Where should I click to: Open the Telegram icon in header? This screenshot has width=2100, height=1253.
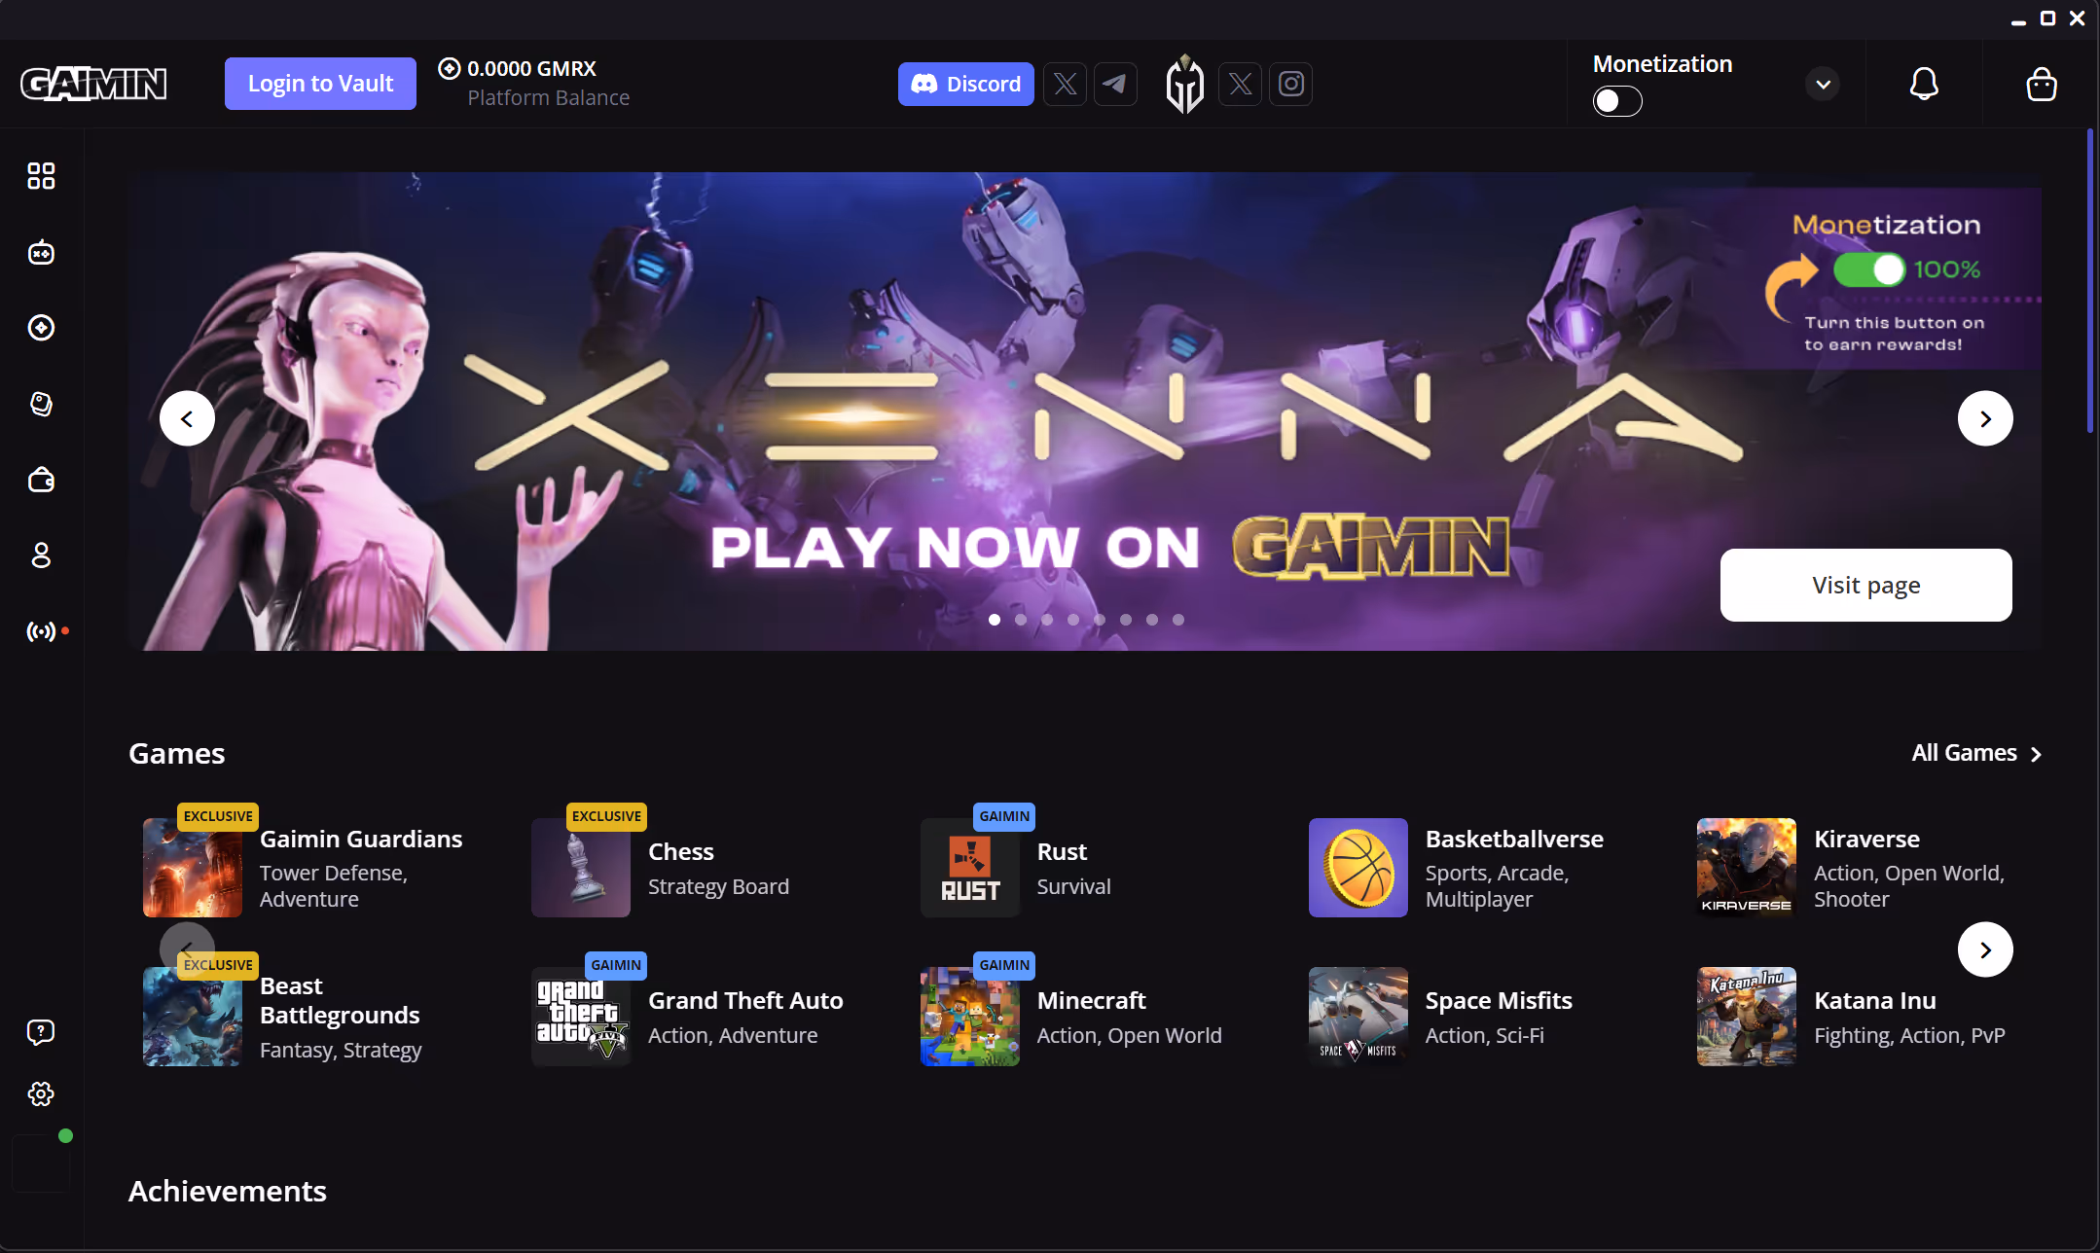click(1115, 85)
